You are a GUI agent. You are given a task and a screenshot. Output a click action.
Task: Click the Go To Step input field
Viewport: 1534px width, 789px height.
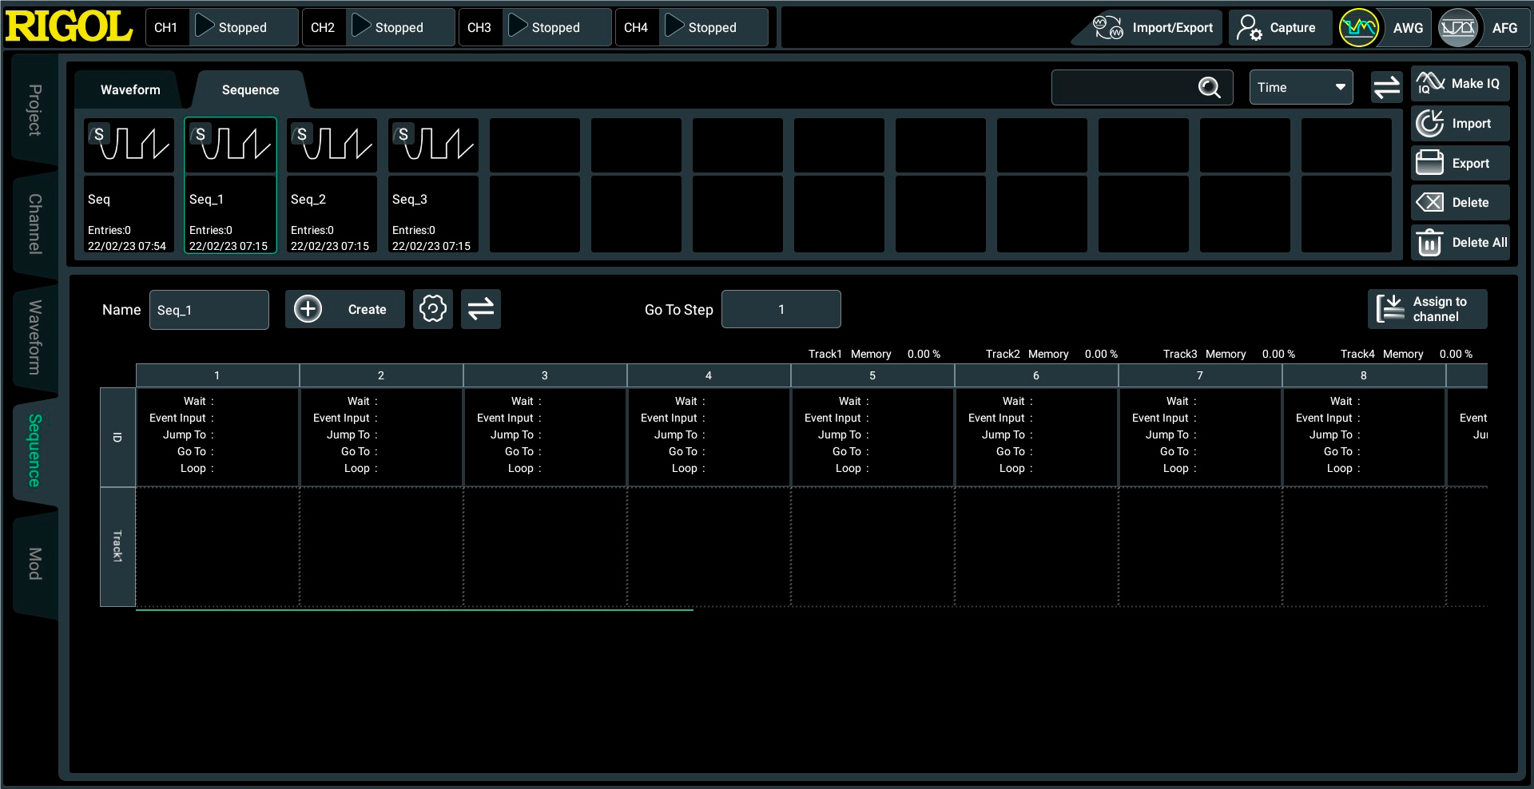(x=781, y=309)
